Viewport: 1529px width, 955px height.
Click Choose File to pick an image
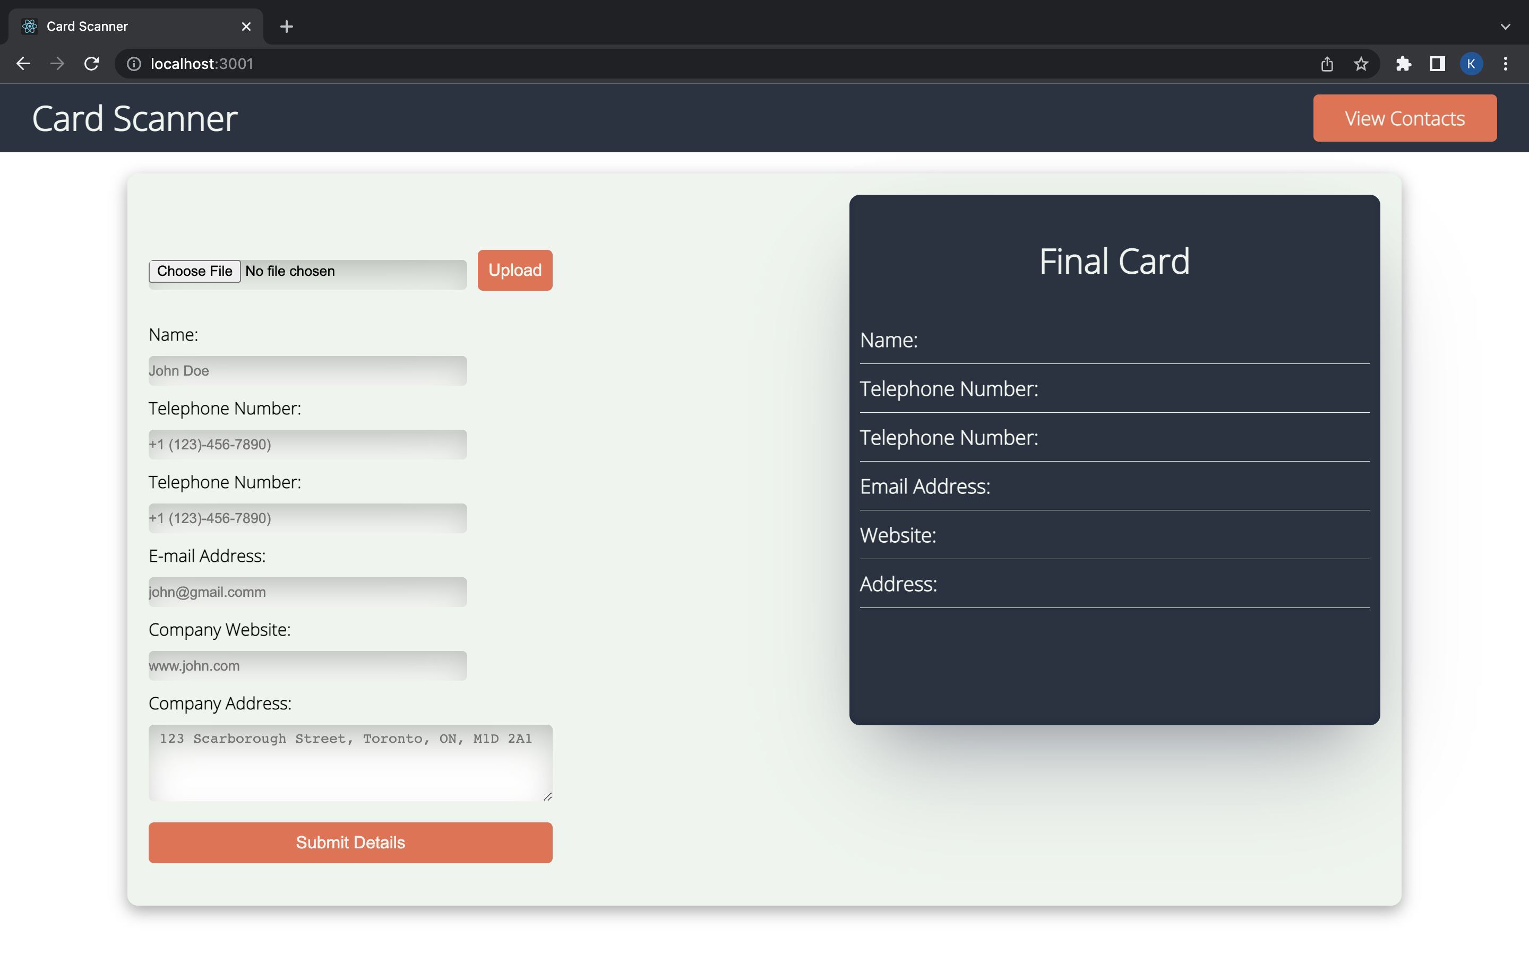pos(194,271)
